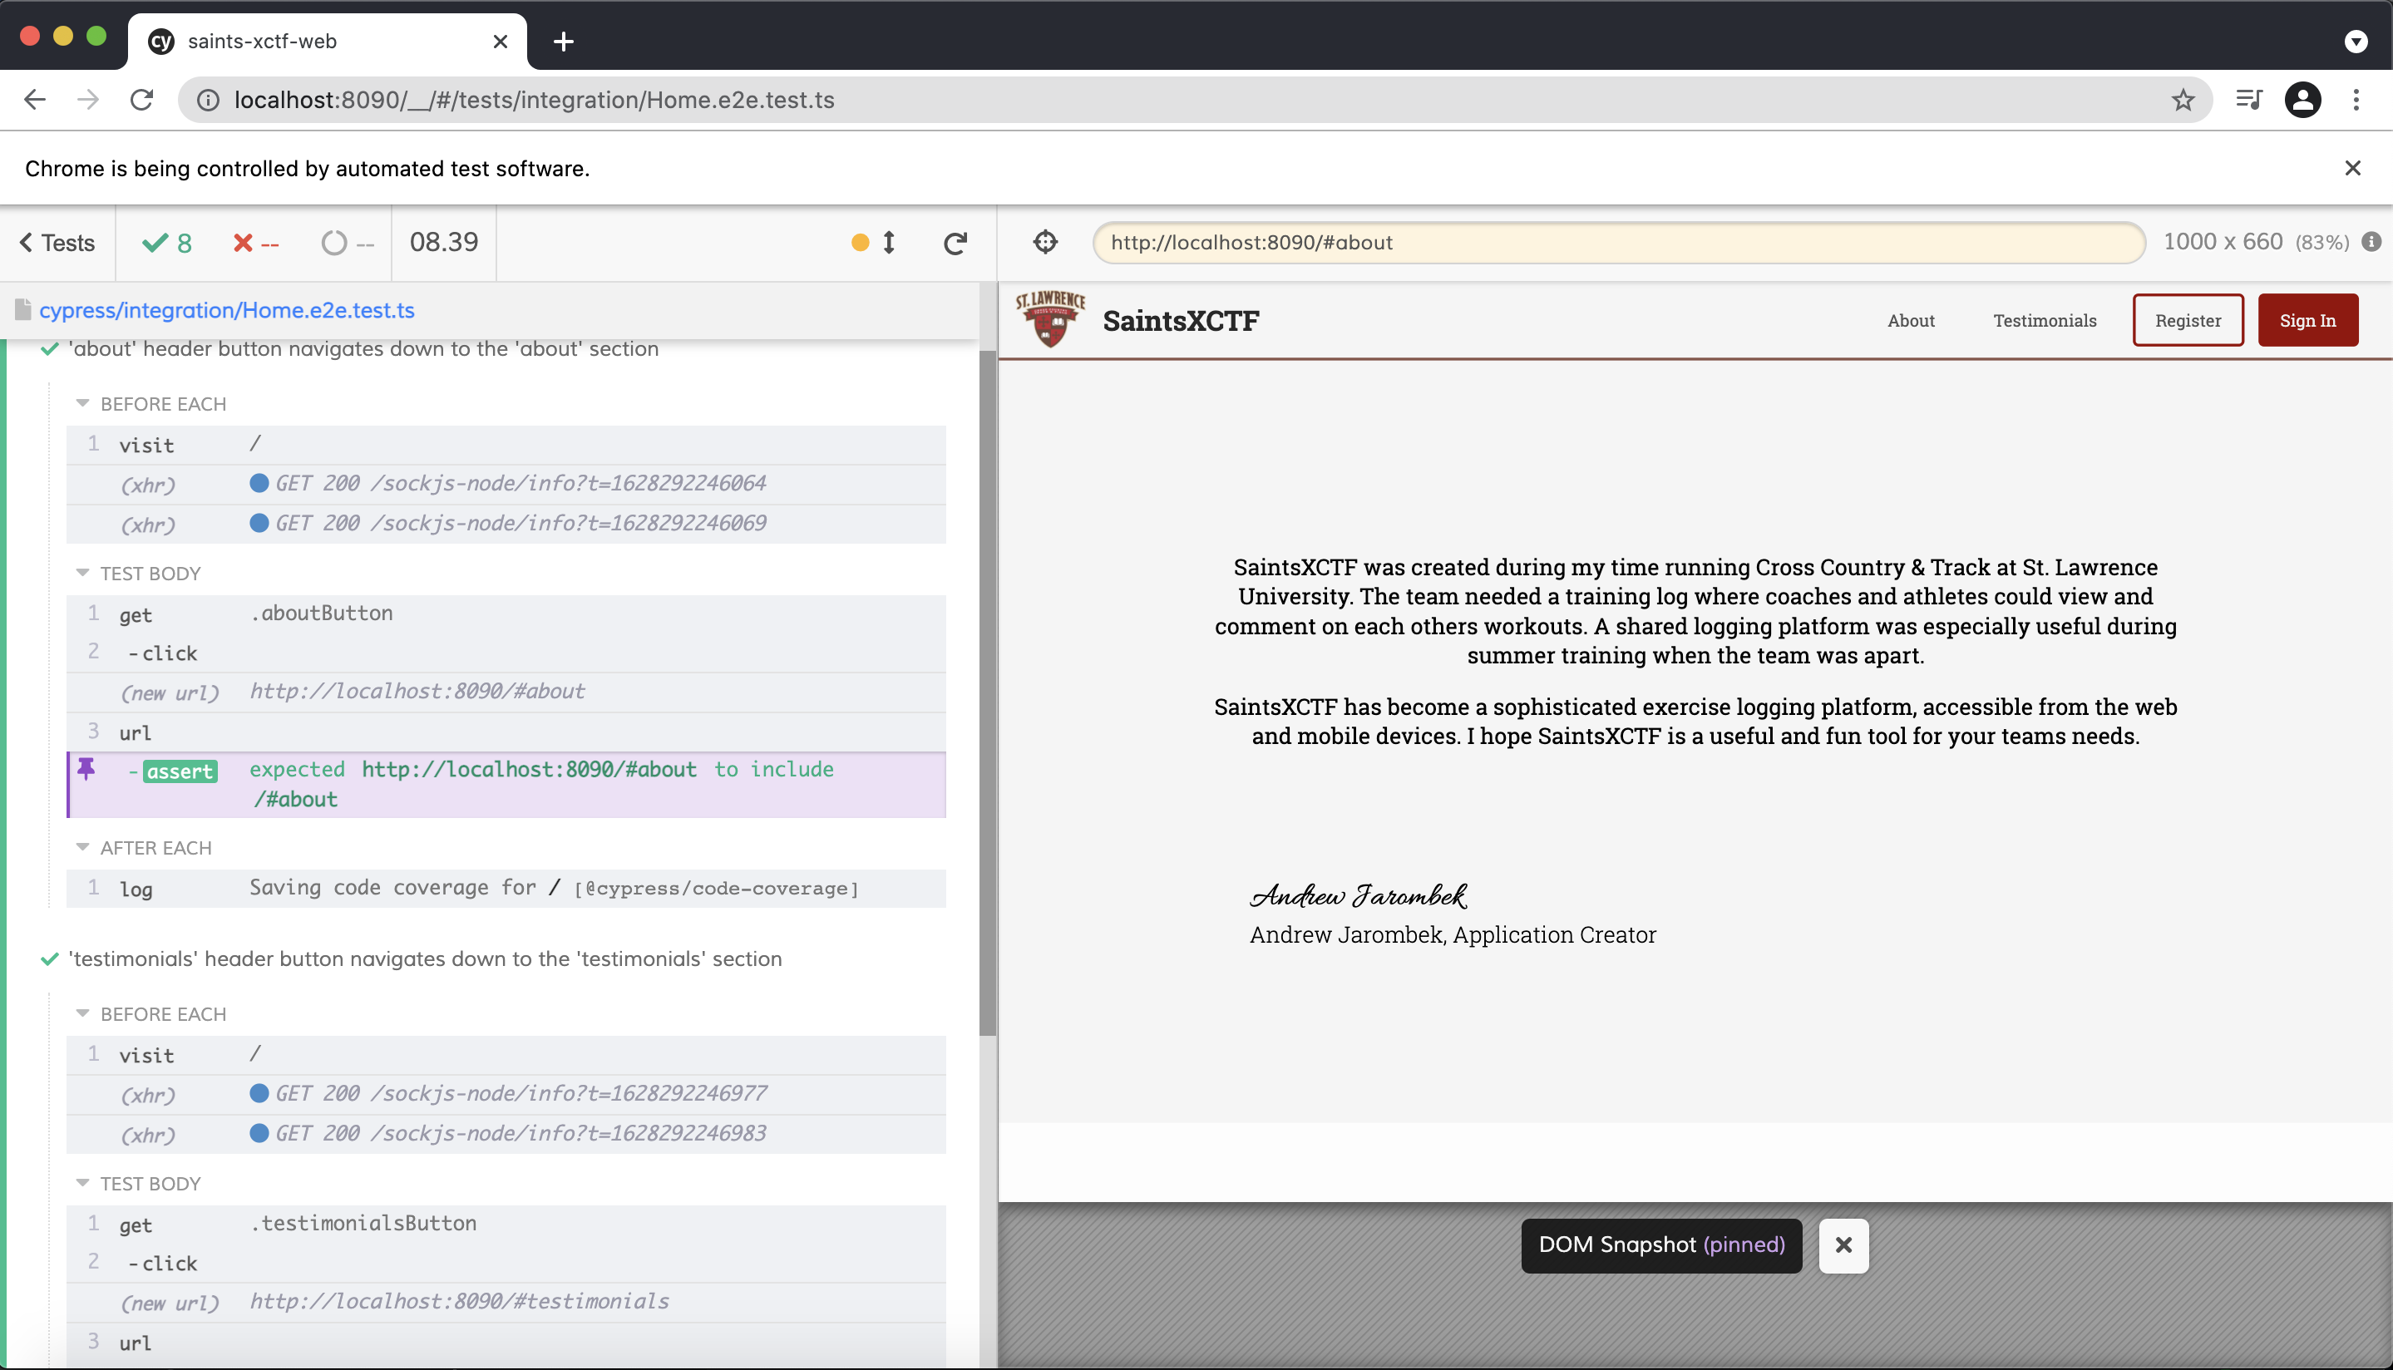This screenshot has height=1370, width=2393.
Task: Select the xhr sockjs-node request ending 246064
Action: click(x=506, y=485)
